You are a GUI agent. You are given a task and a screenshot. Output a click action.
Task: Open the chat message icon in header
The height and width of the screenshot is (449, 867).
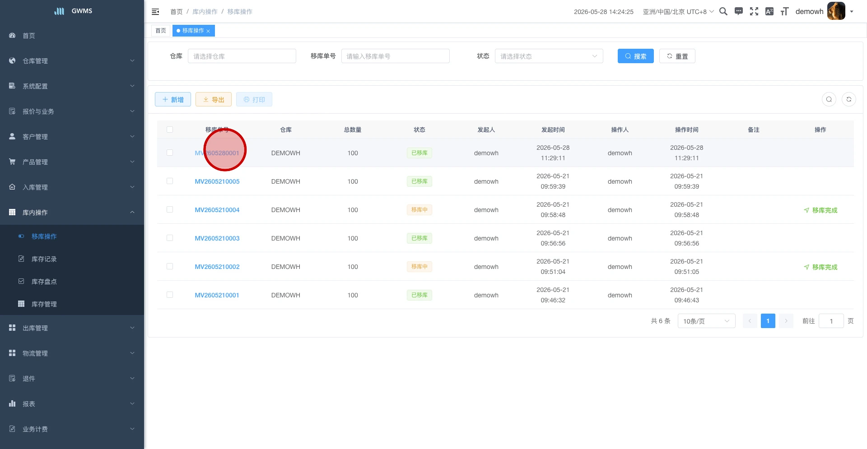(x=739, y=11)
